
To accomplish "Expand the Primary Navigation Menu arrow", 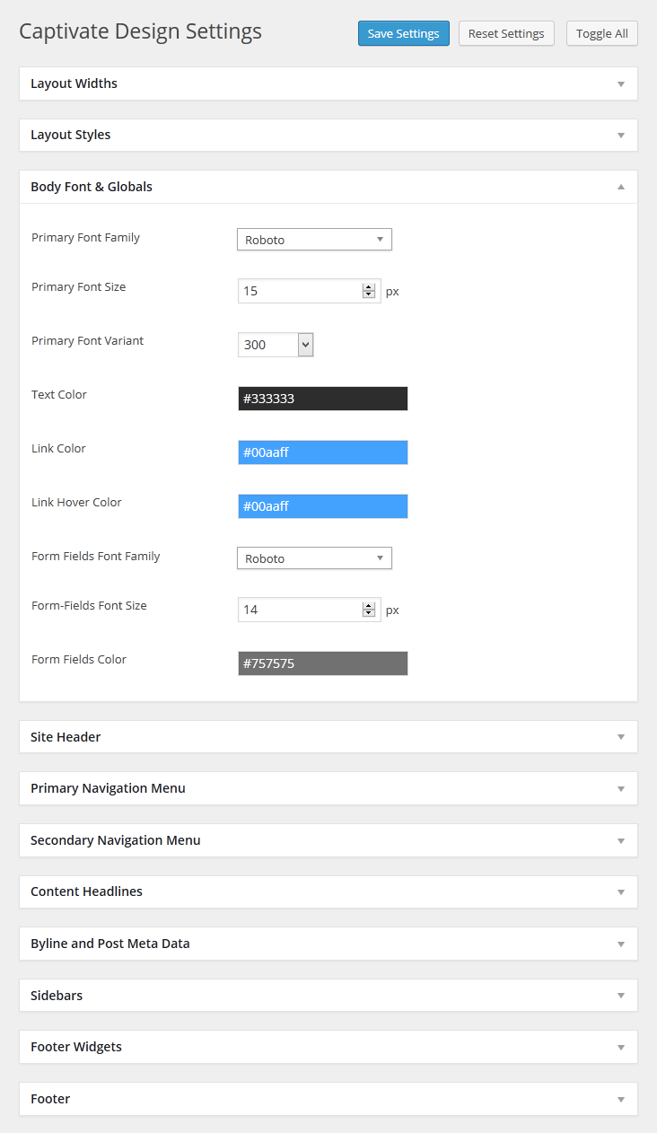I will 620,788.
